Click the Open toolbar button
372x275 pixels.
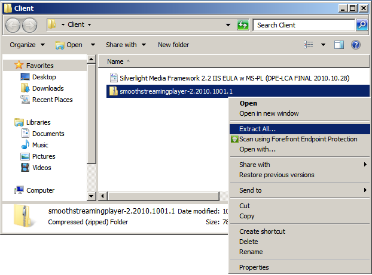point(69,45)
